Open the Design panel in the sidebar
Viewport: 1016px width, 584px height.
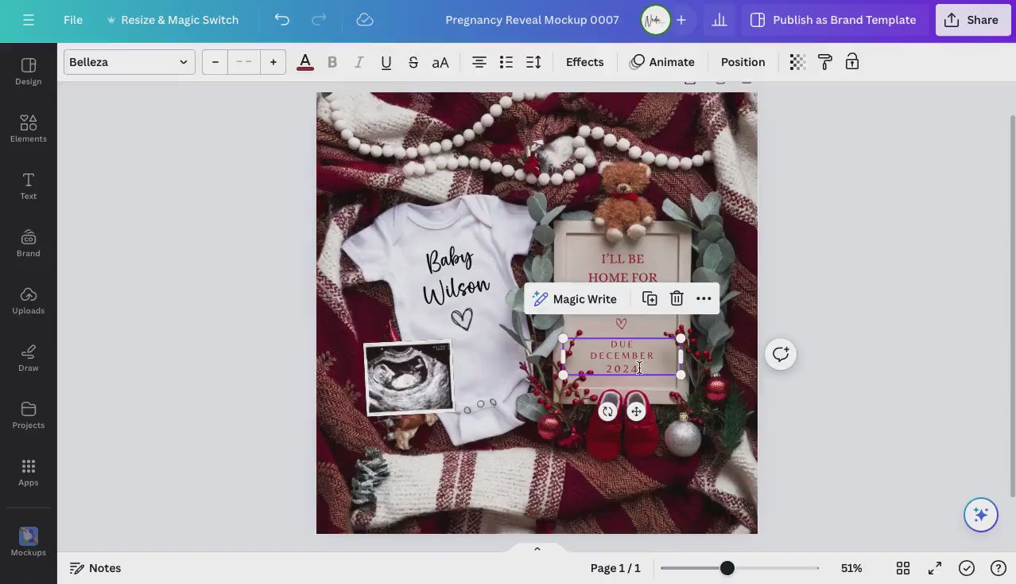29,72
